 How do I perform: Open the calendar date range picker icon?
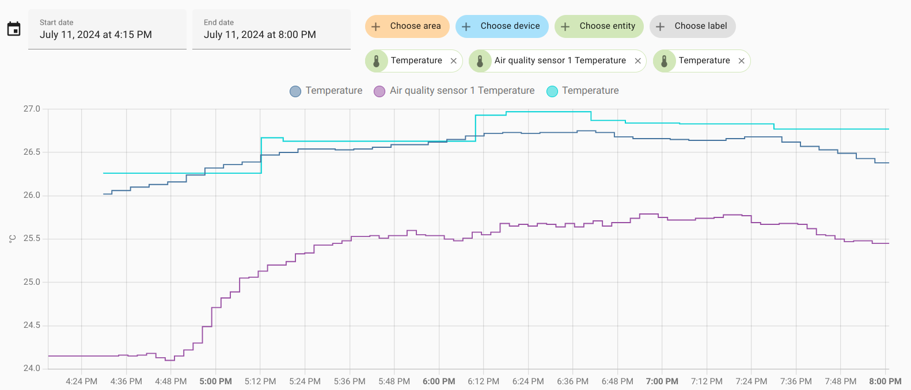pyautogui.click(x=14, y=29)
